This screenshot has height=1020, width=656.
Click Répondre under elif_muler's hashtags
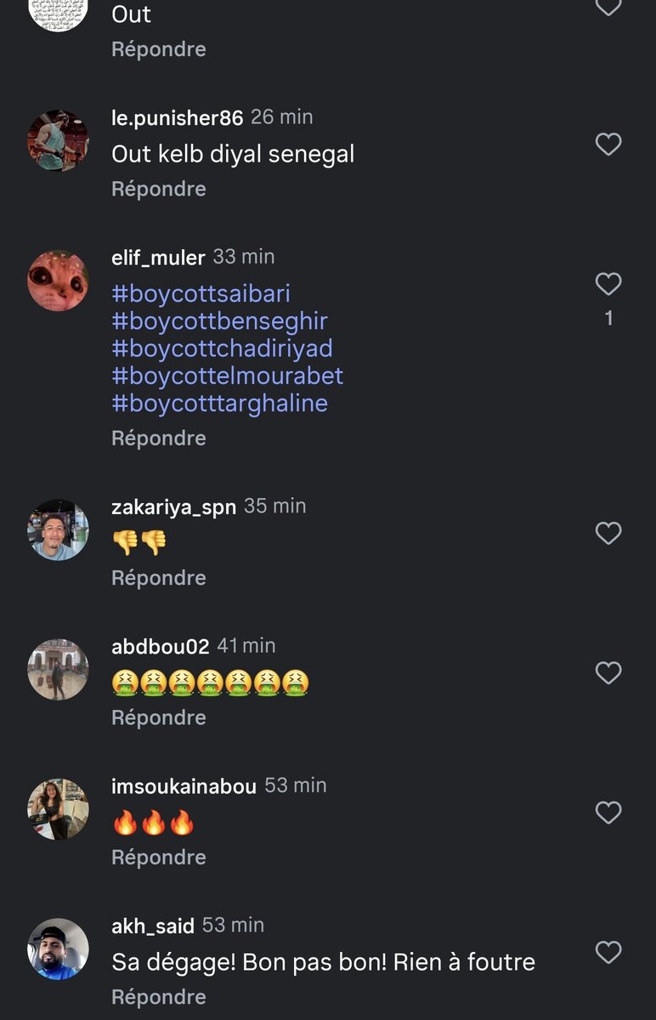coord(159,439)
